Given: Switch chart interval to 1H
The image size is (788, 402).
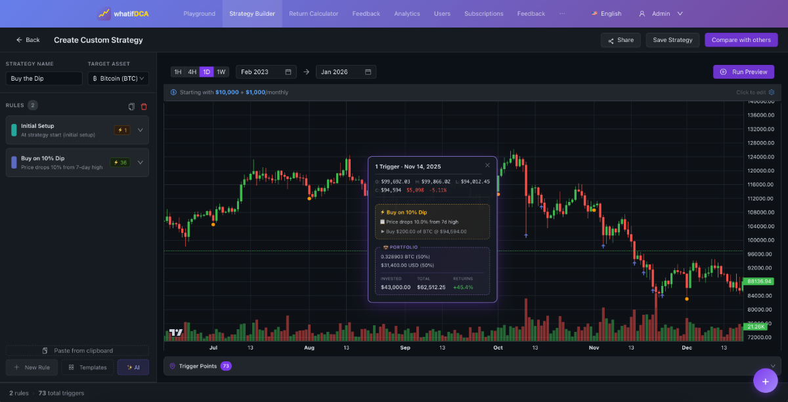Looking at the screenshot, I should 177,72.
